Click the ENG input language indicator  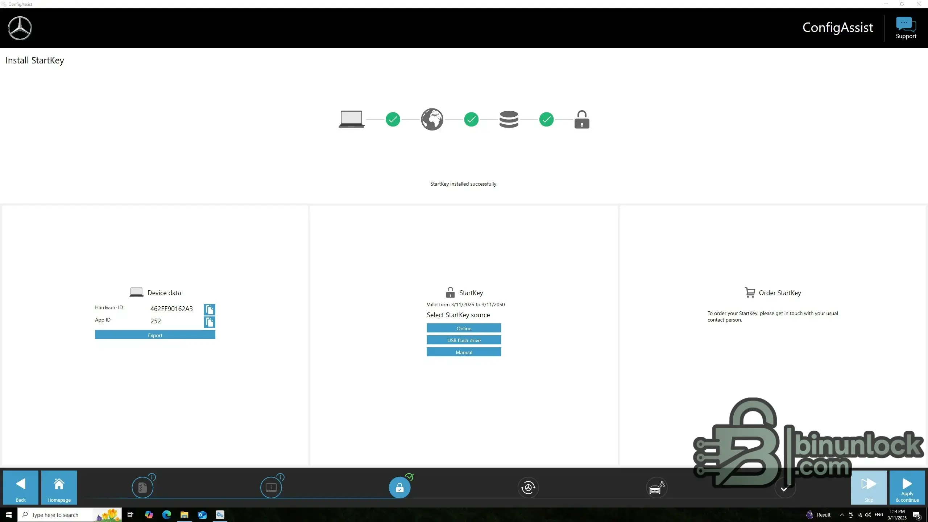click(879, 515)
